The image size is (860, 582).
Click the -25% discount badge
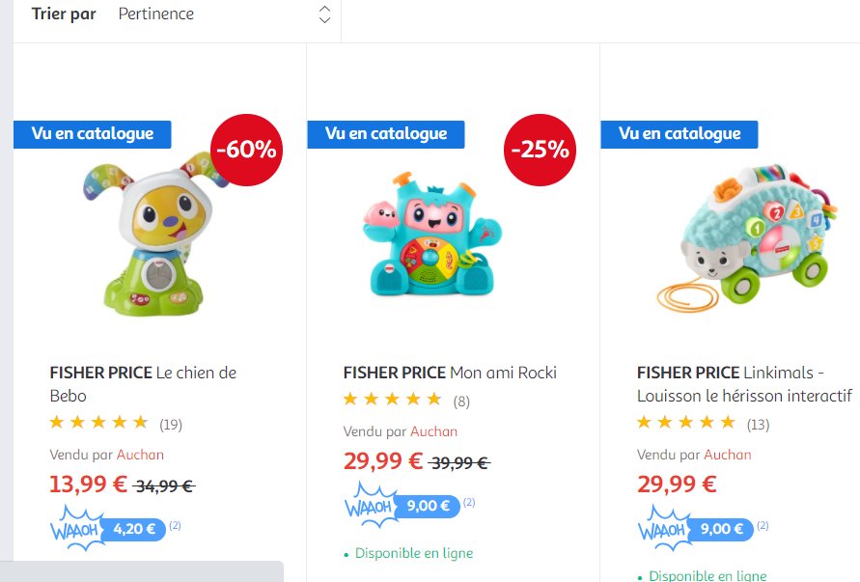540,150
